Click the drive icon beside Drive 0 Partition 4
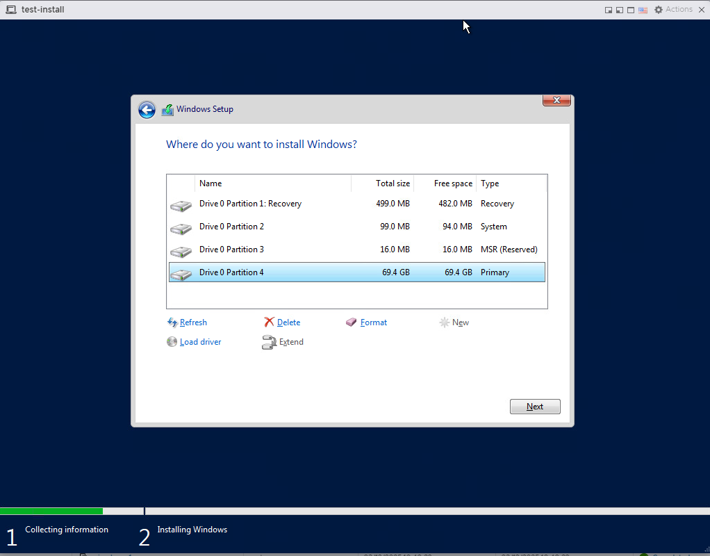The image size is (710, 556). tap(181, 275)
